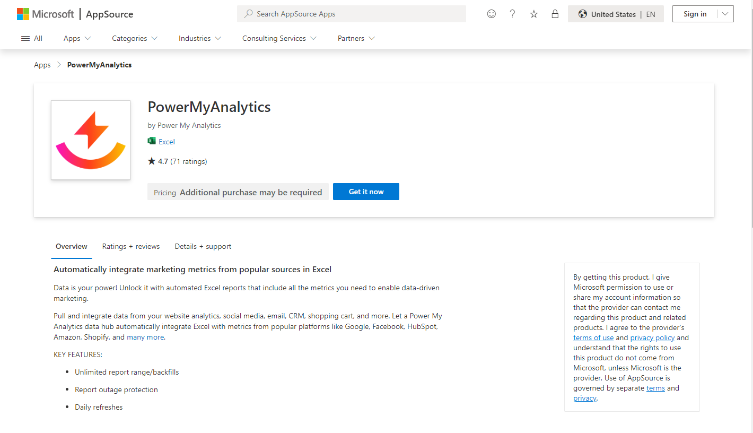Click the Excel product icon
753x433 pixels.
coord(152,141)
